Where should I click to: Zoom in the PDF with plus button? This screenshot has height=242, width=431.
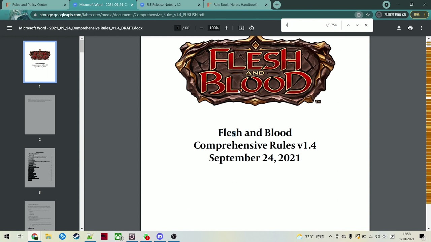[x=226, y=28]
